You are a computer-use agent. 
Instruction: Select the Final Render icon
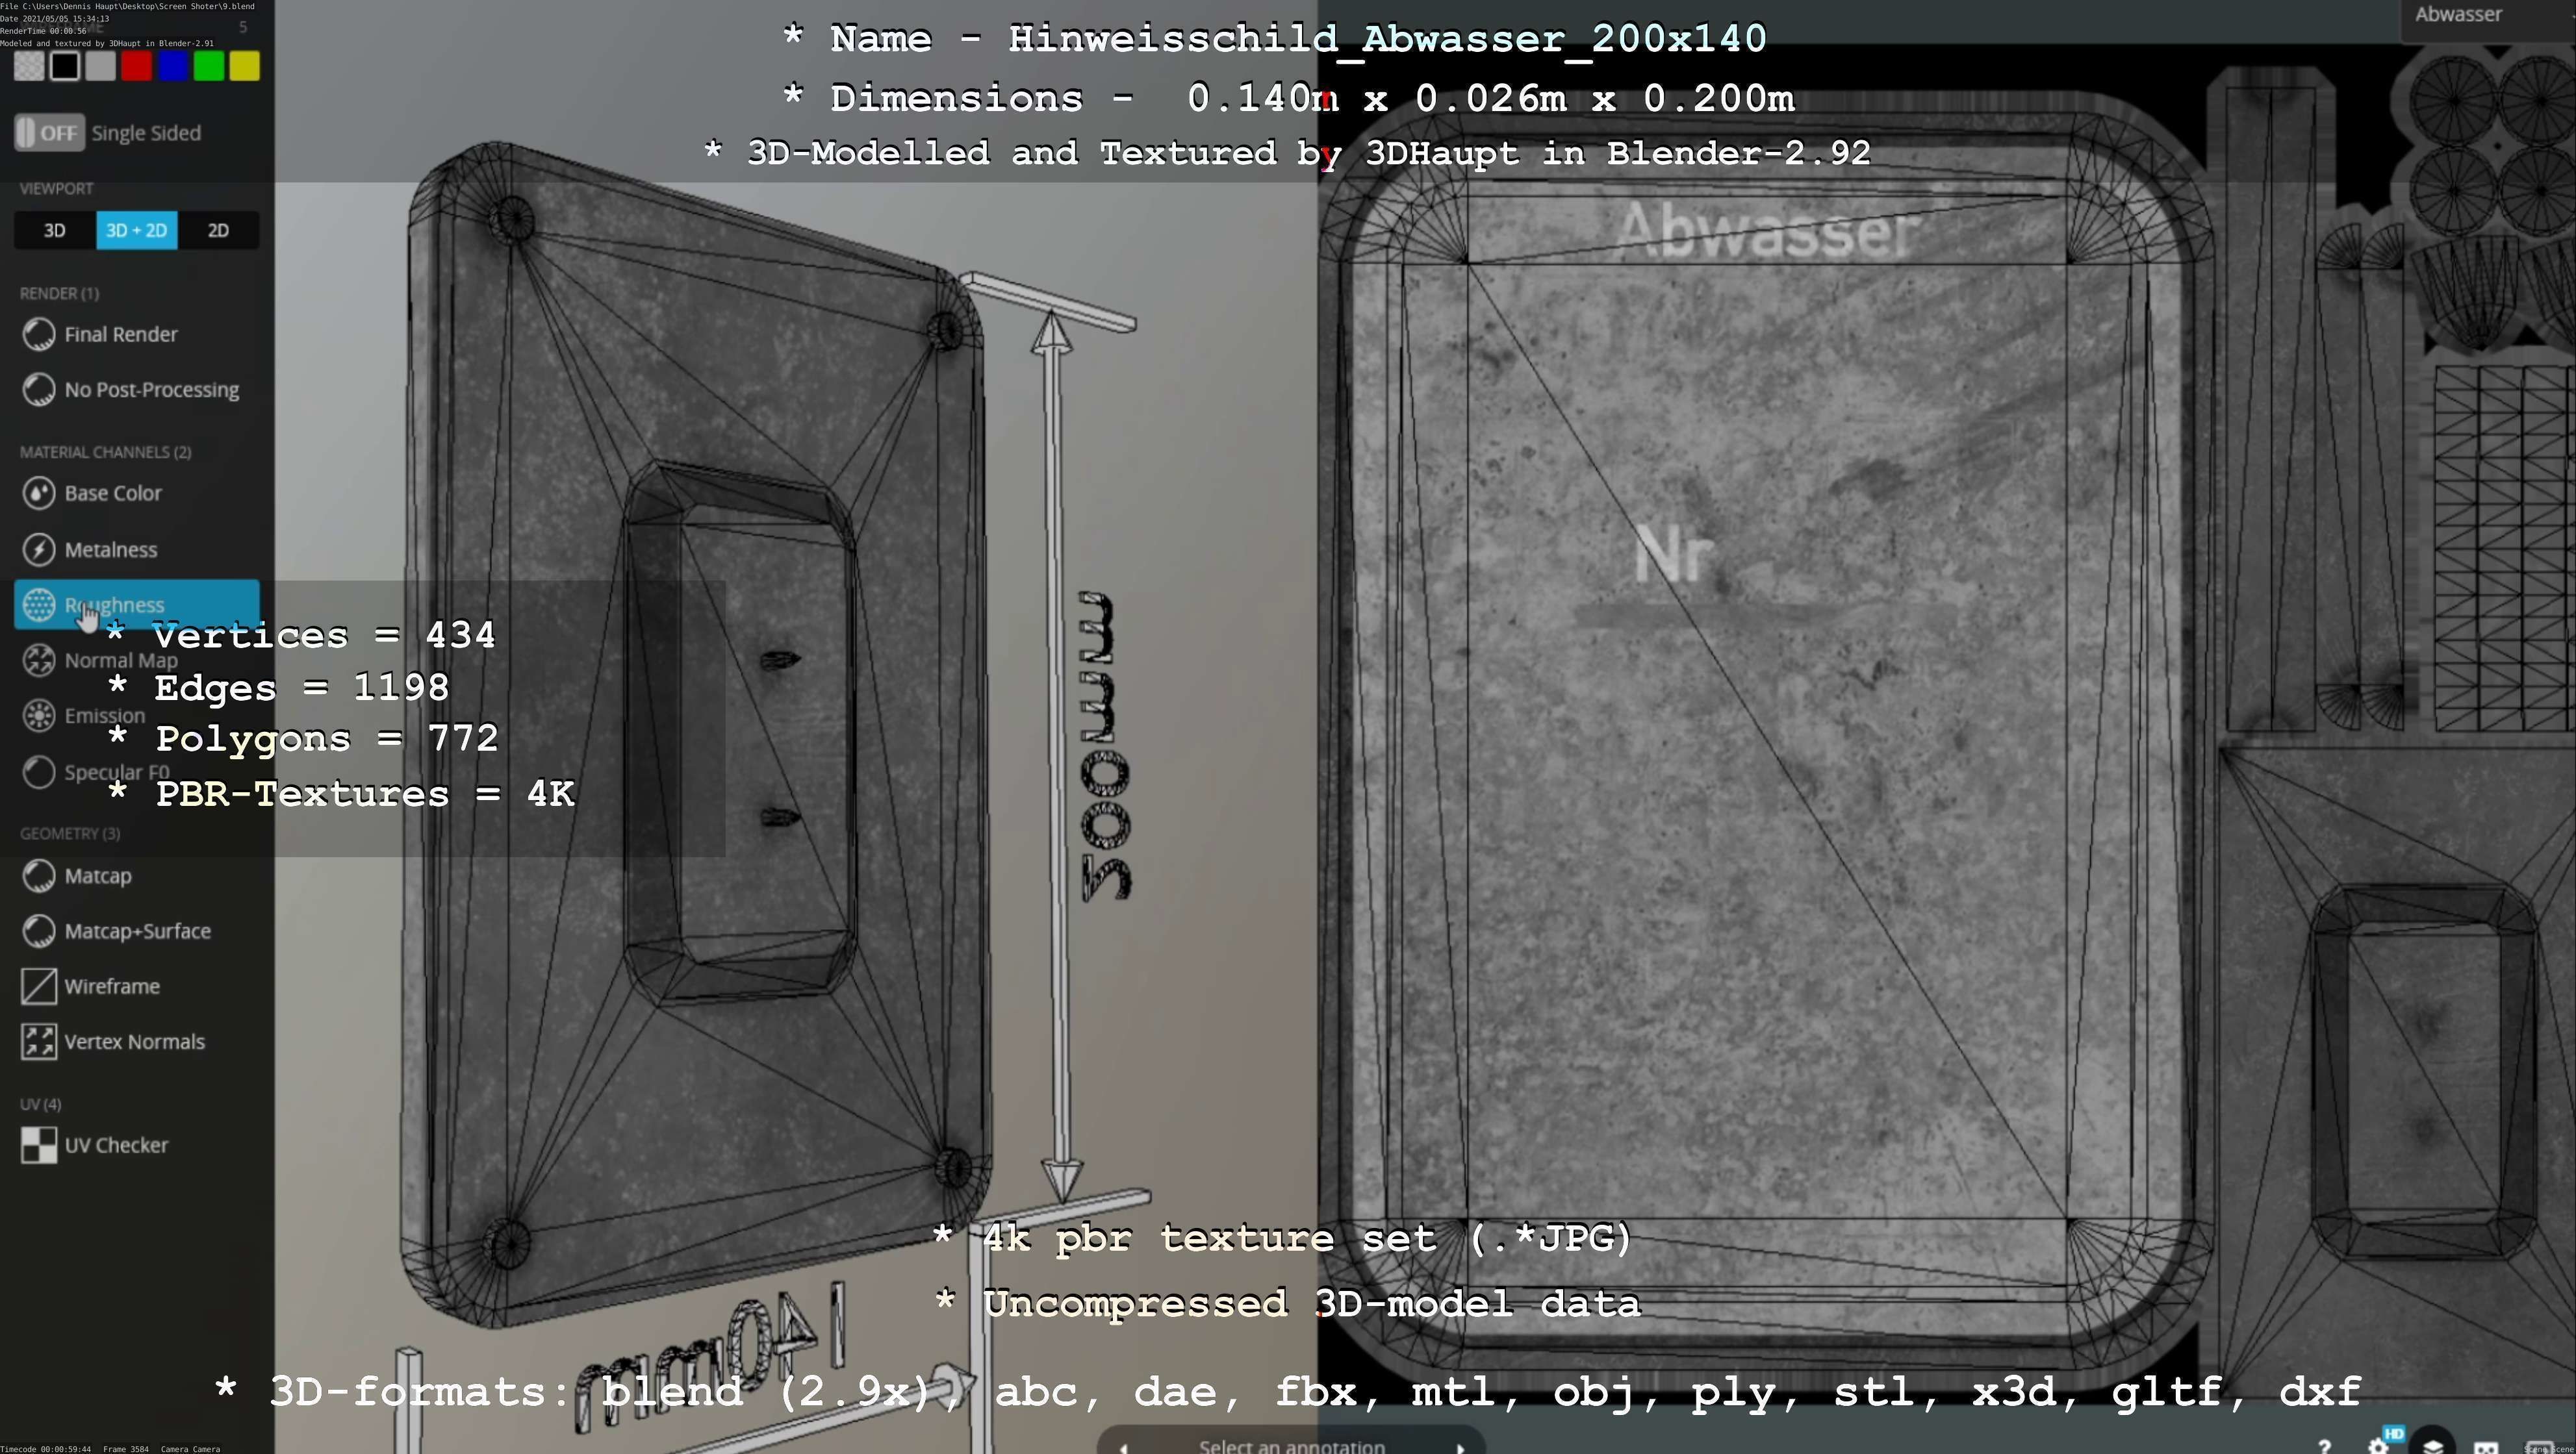39,335
